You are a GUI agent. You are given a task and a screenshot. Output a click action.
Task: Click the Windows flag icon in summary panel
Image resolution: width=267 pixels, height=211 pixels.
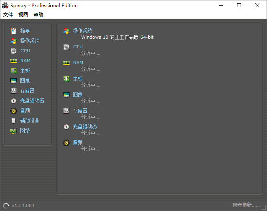tap(66, 31)
